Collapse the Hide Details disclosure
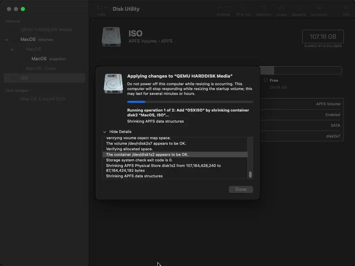The height and width of the screenshot is (266, 355). click(105, 132)
